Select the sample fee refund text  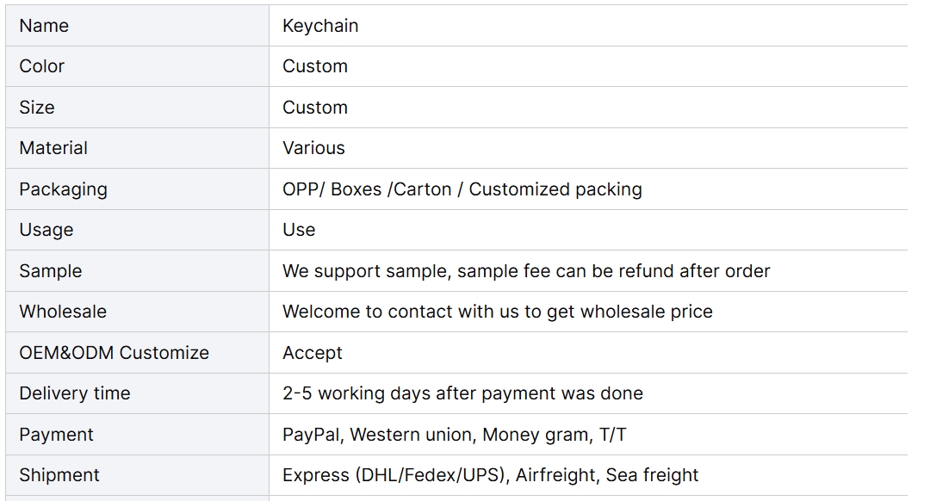click(526, 271)
